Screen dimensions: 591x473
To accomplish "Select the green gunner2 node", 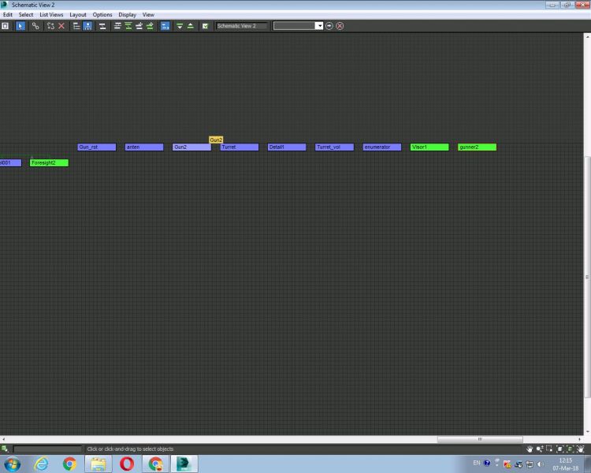I will pos(478,147).
